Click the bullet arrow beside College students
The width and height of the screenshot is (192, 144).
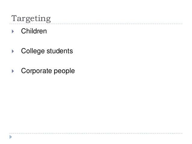coord(13,51)
